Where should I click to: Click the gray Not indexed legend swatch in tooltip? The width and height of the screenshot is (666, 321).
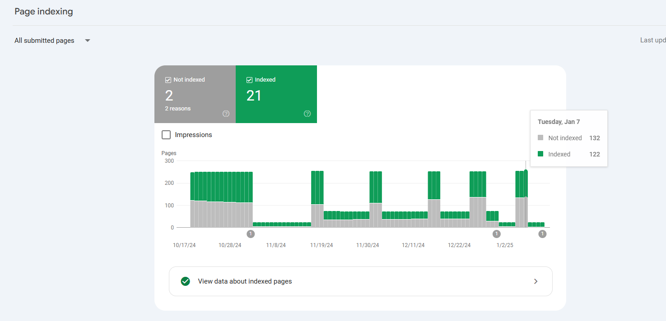[540, 138]
